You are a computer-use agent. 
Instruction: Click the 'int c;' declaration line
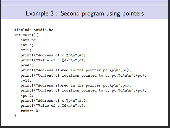tap(27, 45)
